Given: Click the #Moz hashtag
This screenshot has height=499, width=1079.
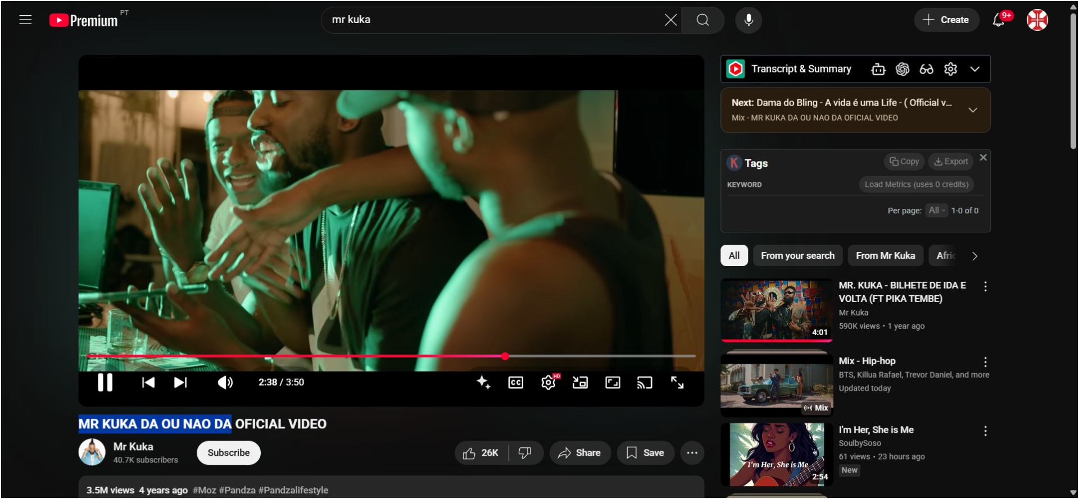Looking at the screenshot, I should click(205, 490).
